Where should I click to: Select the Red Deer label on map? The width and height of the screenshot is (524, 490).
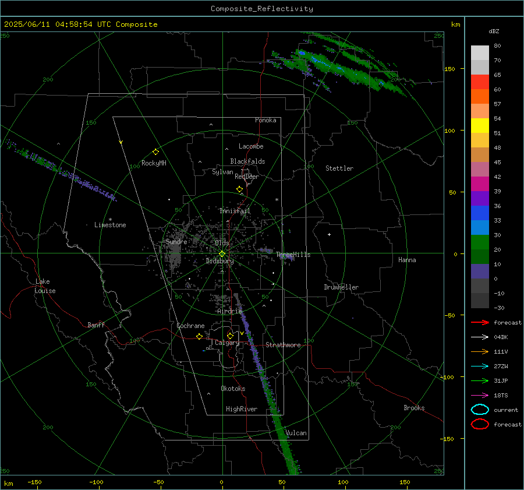tap(247, 177)
